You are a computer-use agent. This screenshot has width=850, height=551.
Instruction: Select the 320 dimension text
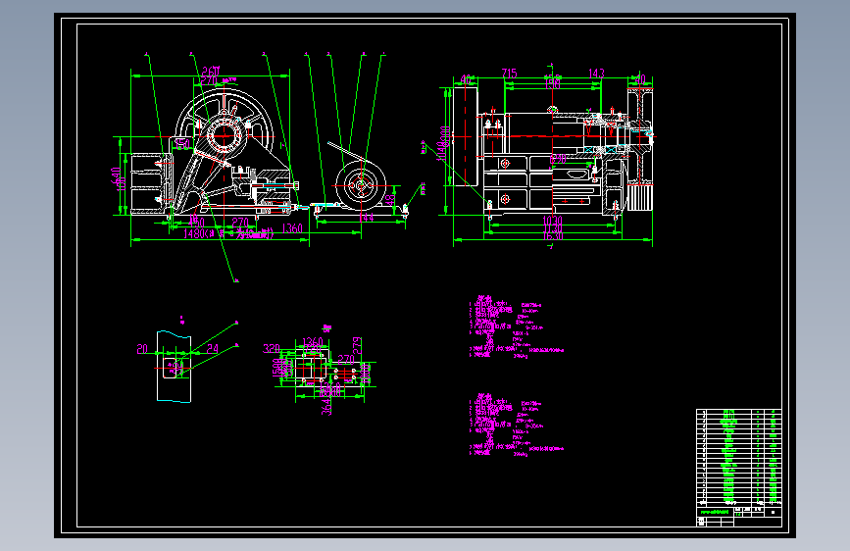pos(272,348)
